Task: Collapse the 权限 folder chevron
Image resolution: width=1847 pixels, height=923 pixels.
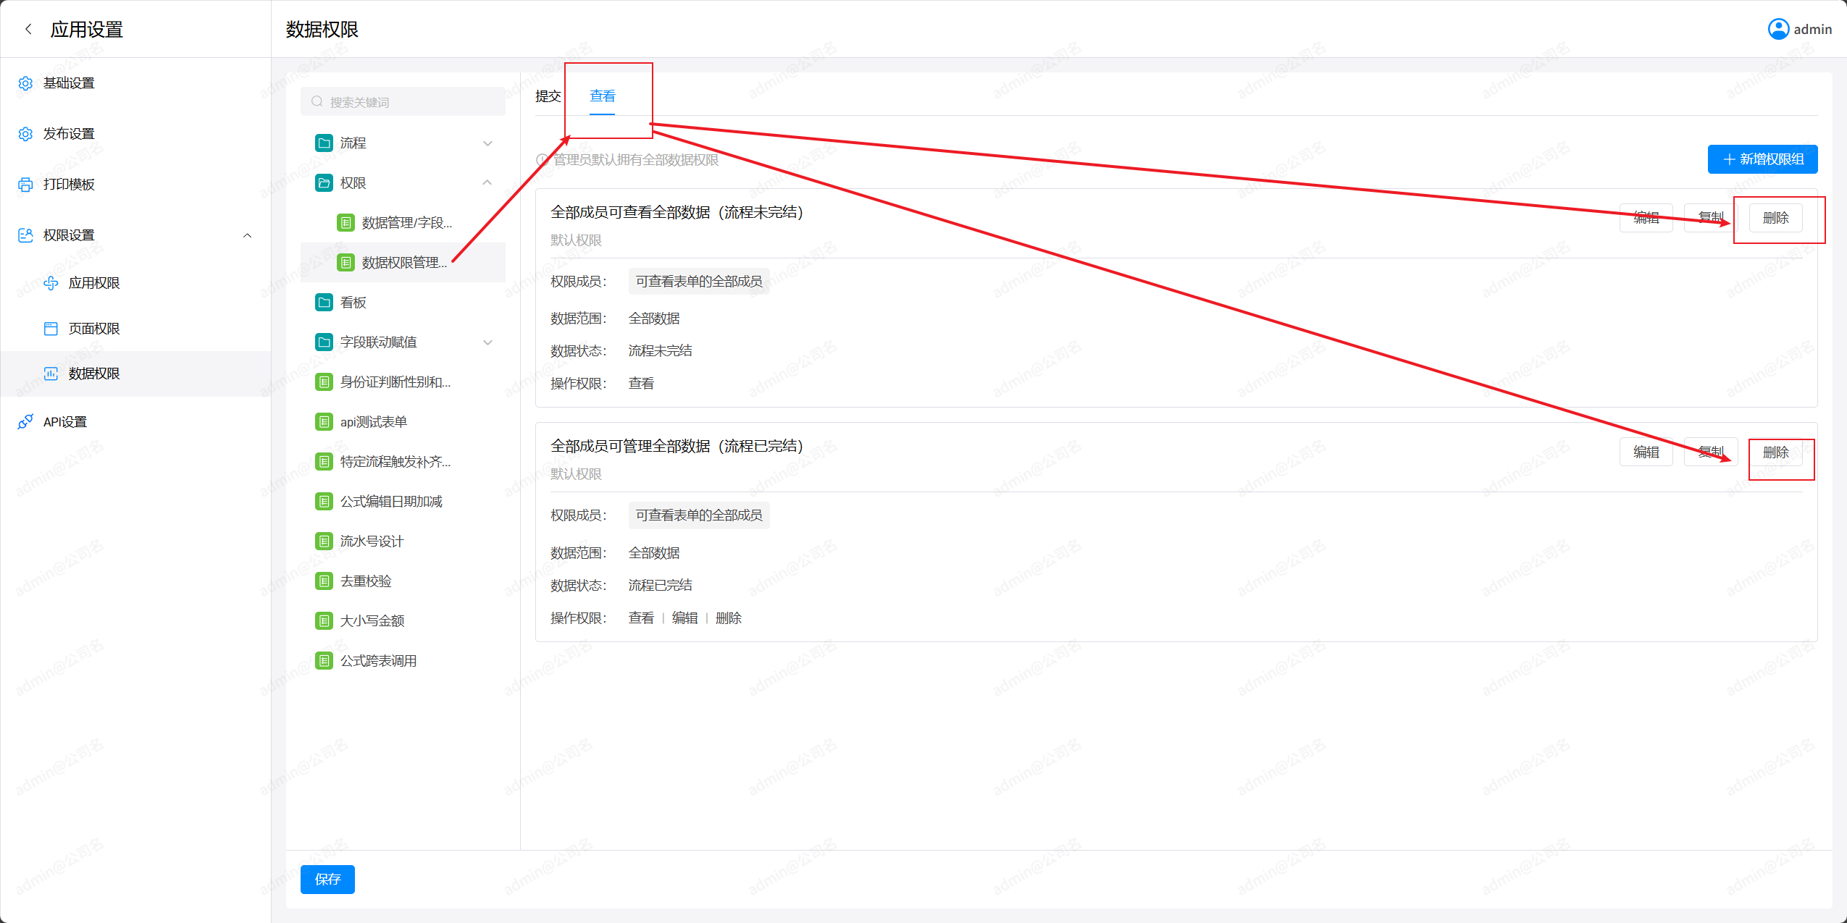Action: pyautogui.click(x=487, y=183)
